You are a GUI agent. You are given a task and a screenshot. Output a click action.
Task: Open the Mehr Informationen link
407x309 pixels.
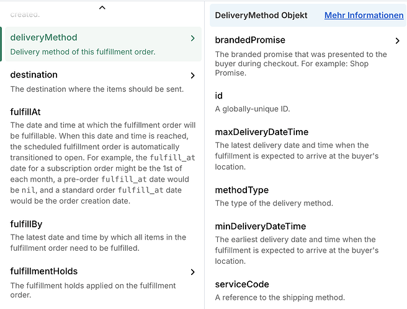(364, 15)
